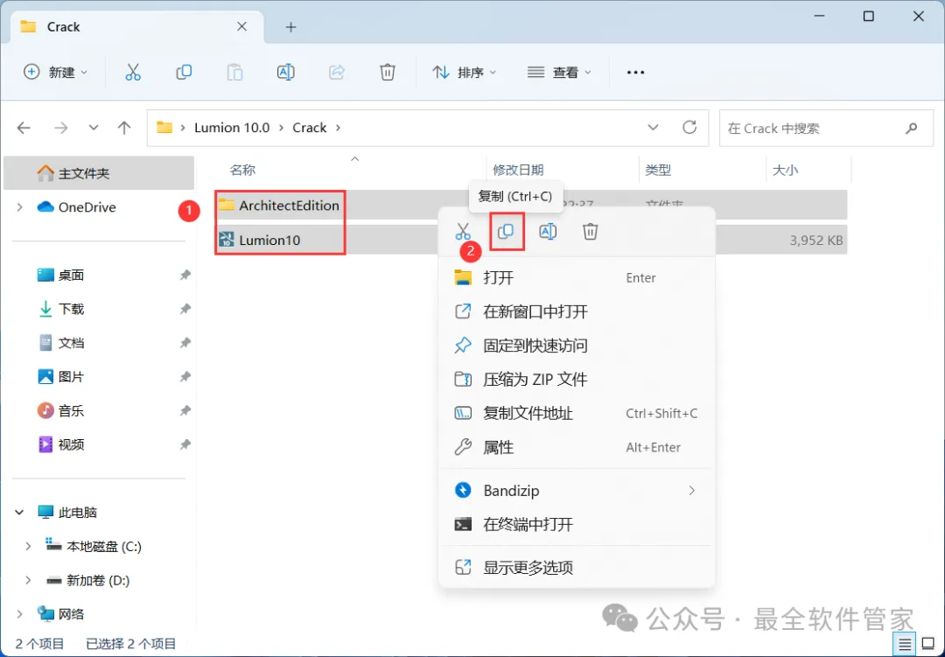The image size is (945, 657).
Task: Click Lumion 10.0 in address breadcrumb
Action: click(x=232, y=128)
